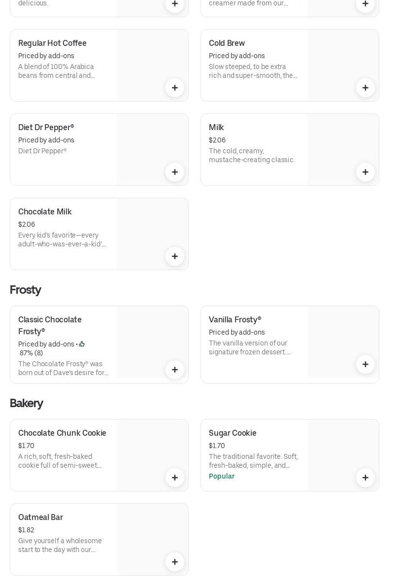Click the Frosty section heading
This screenshot has height=588, width=396.
(25, 290)
